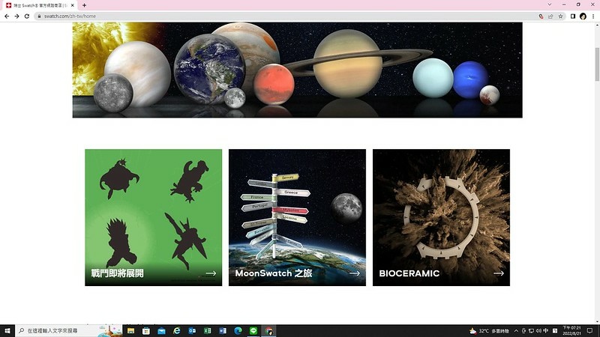The height and width of the screenshot is (337, 600).
Task: Share this page via share icon
Action: pyautogui.click(x=550, y=16)
